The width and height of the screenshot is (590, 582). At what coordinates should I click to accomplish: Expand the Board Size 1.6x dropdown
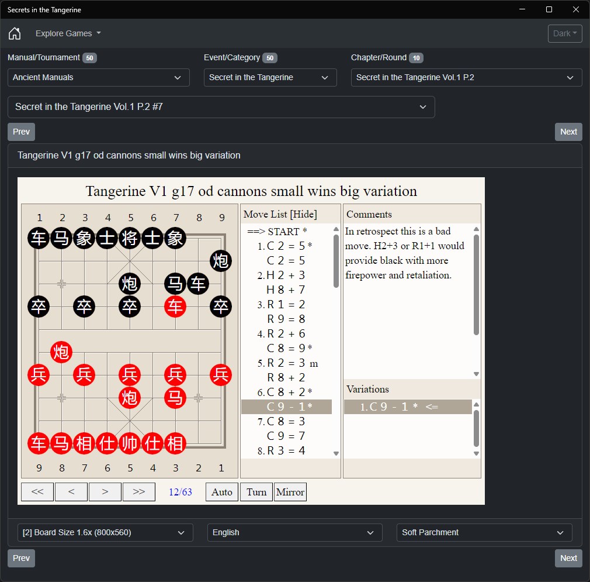[105, 532]
